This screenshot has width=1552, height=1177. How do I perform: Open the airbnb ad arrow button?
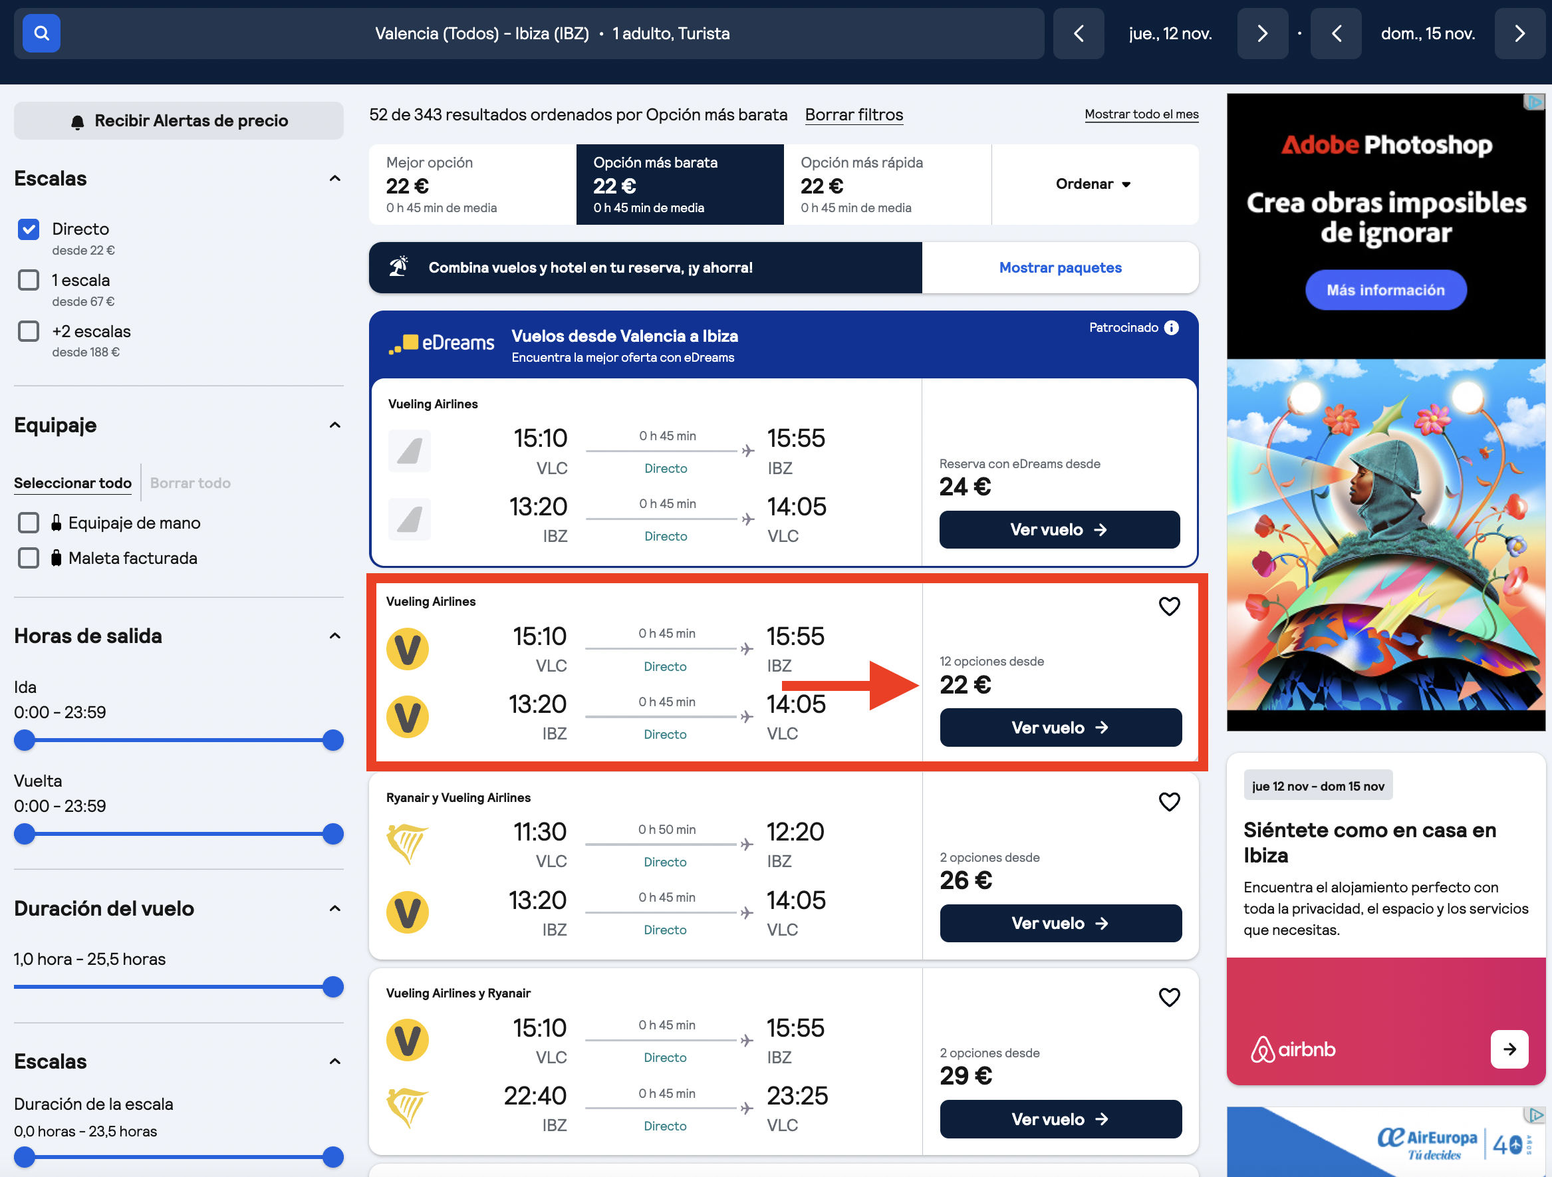[x=1509, y=1049]
